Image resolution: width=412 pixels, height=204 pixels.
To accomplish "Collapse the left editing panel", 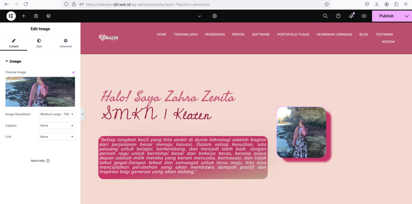I will pos(82,114).
